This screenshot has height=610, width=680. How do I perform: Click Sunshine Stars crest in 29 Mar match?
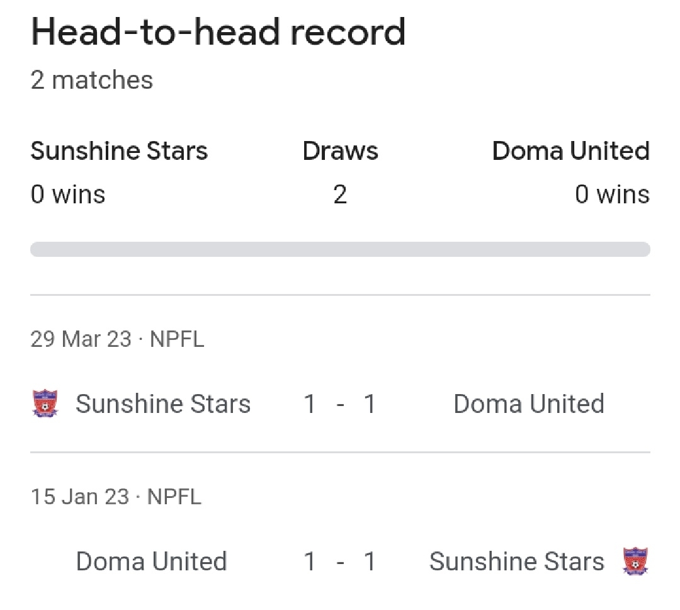(x=45, y=404)
